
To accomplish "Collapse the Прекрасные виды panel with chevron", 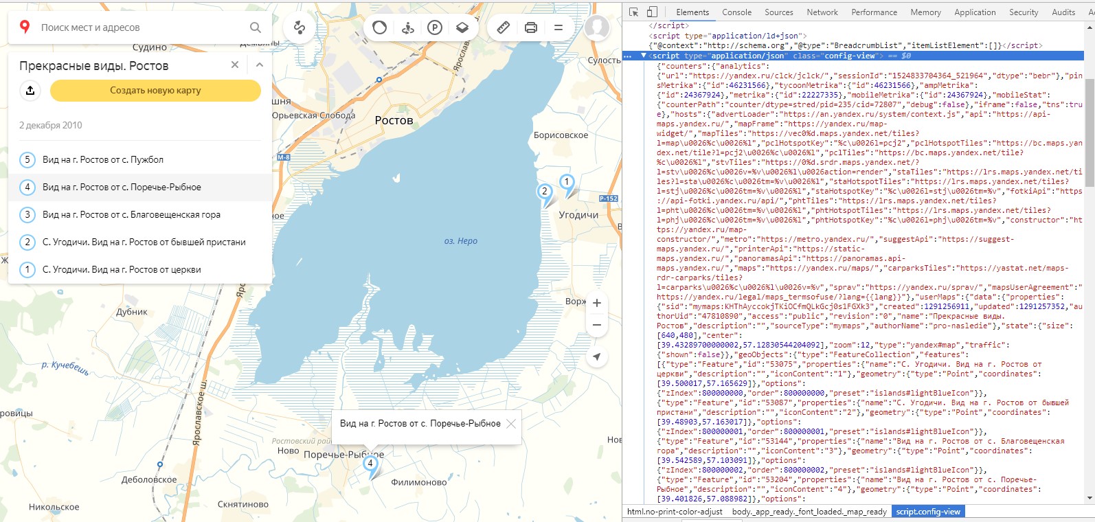I will [260, 65].
